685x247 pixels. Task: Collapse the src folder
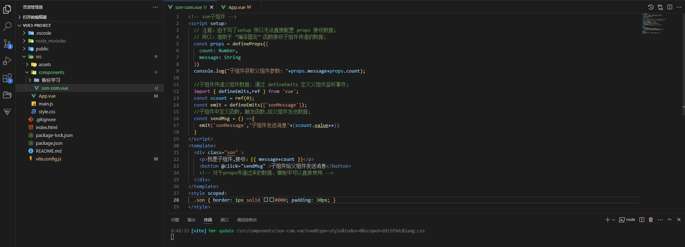90,57
